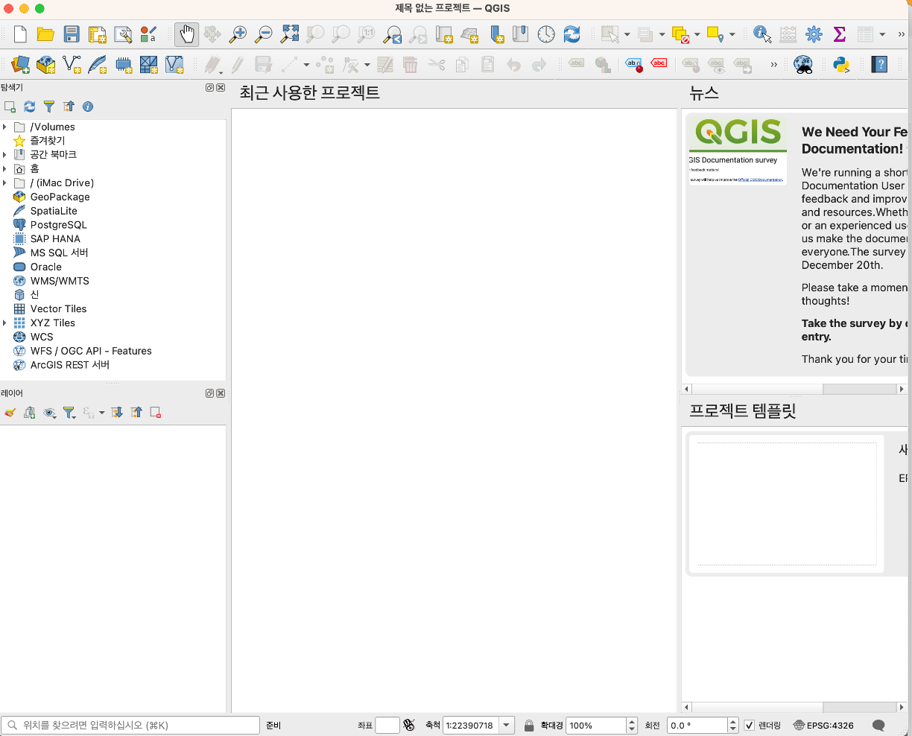The image size is (912, 736).
Task: Create a new project with the blank page icon
Action: point(20,34)
